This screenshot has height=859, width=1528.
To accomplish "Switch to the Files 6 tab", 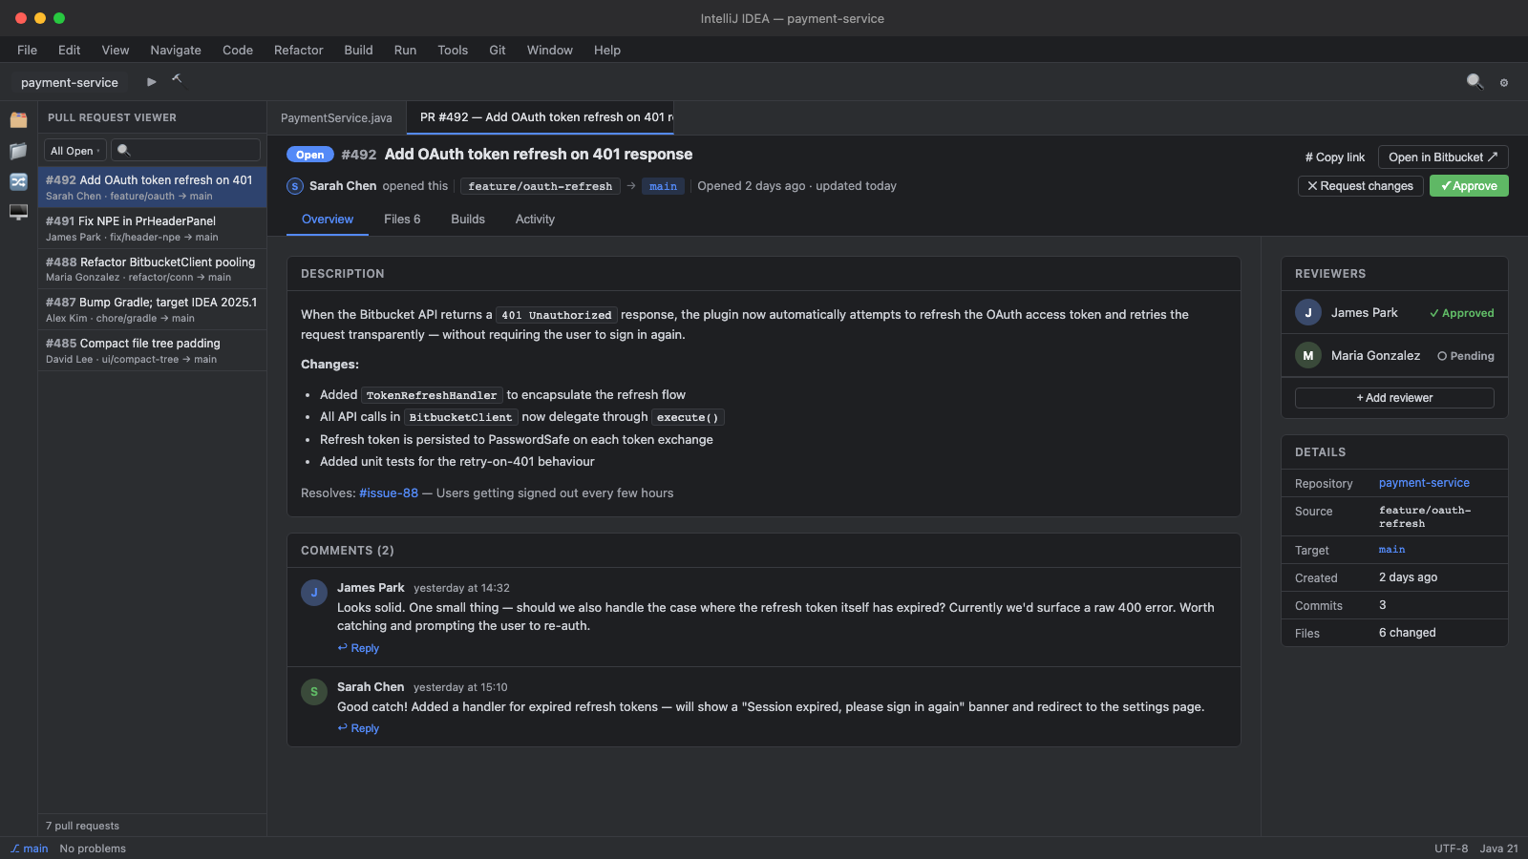I will (x=402, y=219).
